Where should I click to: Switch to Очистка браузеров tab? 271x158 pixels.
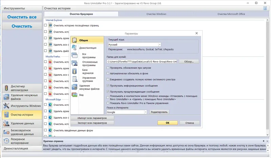tap(81, 14)
